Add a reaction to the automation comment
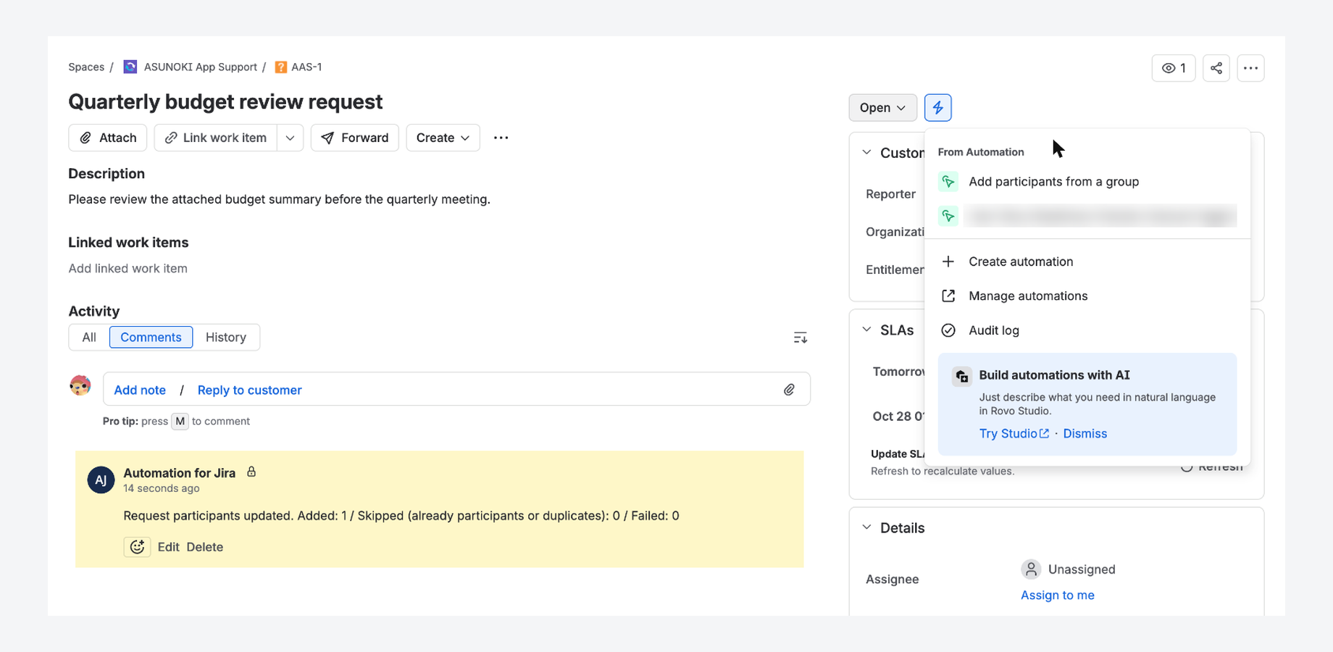This screenshot has height=652, width=1333. (137, 547)
